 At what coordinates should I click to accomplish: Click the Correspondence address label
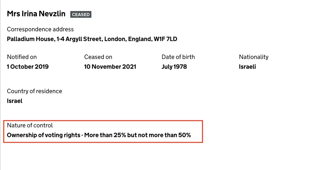click(x=40, y=29)
